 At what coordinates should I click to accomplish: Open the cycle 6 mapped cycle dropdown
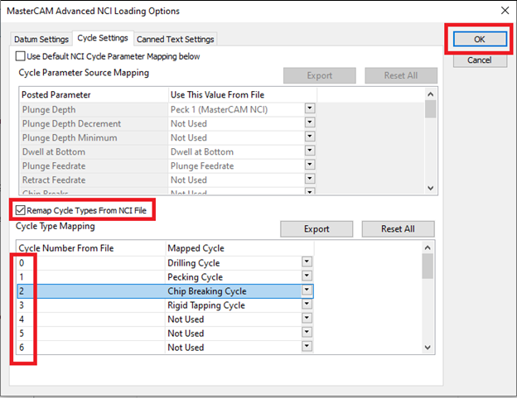[x=307, y=347]
